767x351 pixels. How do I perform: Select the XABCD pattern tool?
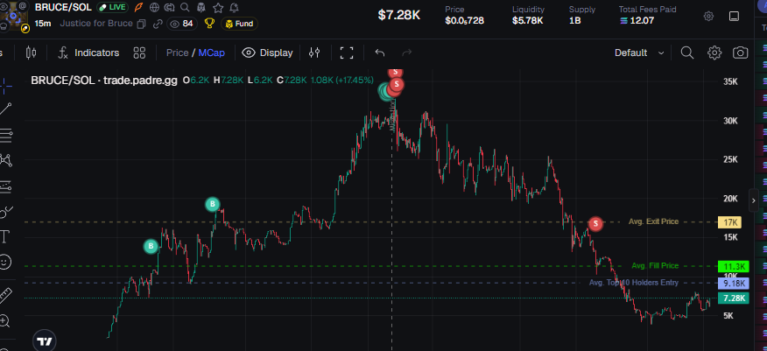pos(6,160)
